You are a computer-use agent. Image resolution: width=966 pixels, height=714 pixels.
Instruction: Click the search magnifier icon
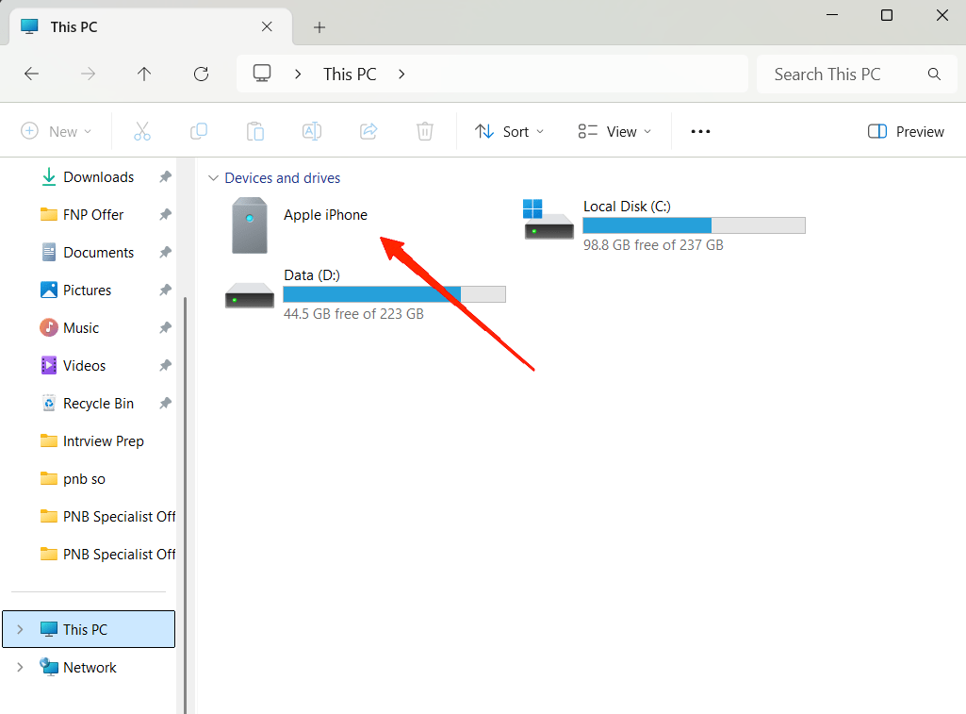[x=934, y=74]
